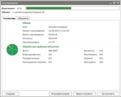The height and width of the screenshot is (97, 121).
Task: Select the Экспресс-проверка scan name value
Action: [x=58, y=27]
